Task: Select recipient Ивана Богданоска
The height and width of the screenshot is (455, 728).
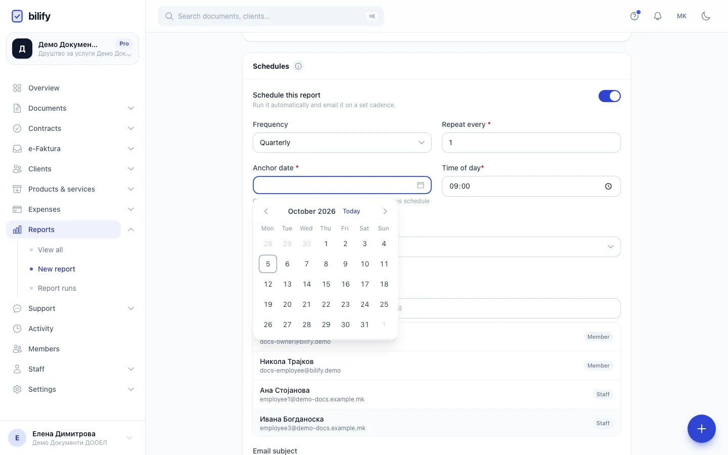Action: 437,423
